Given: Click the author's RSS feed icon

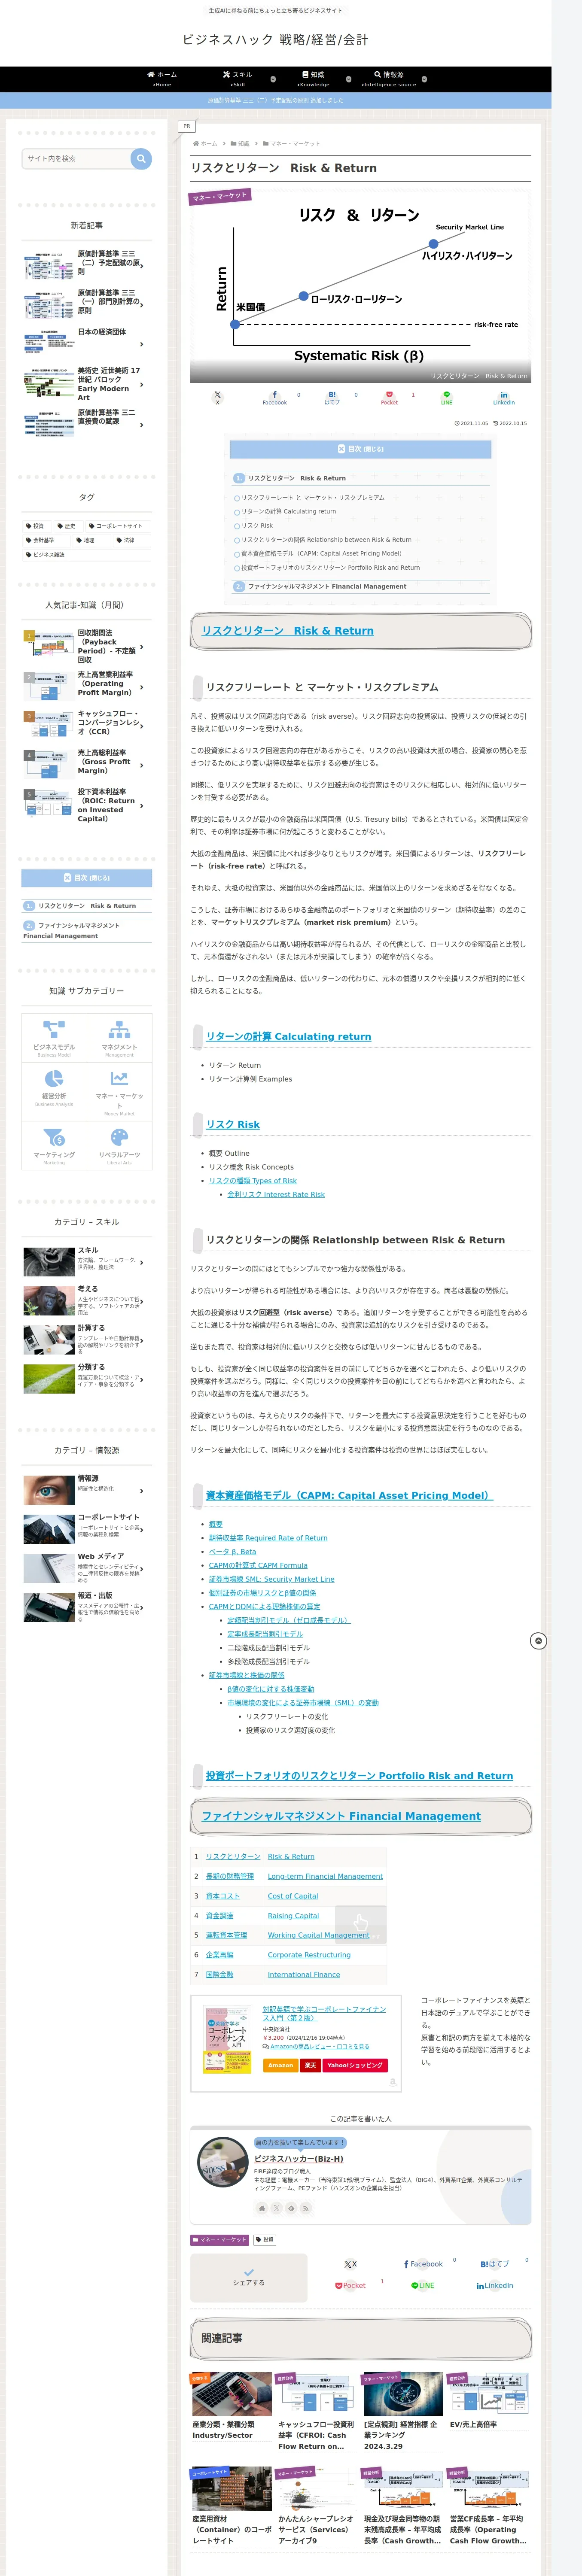Looking at the screenshot, I should 306,2208.
